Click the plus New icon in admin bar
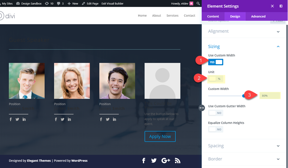Image resolution: width=288 pixels, height=168 pixels. [69, 4]
